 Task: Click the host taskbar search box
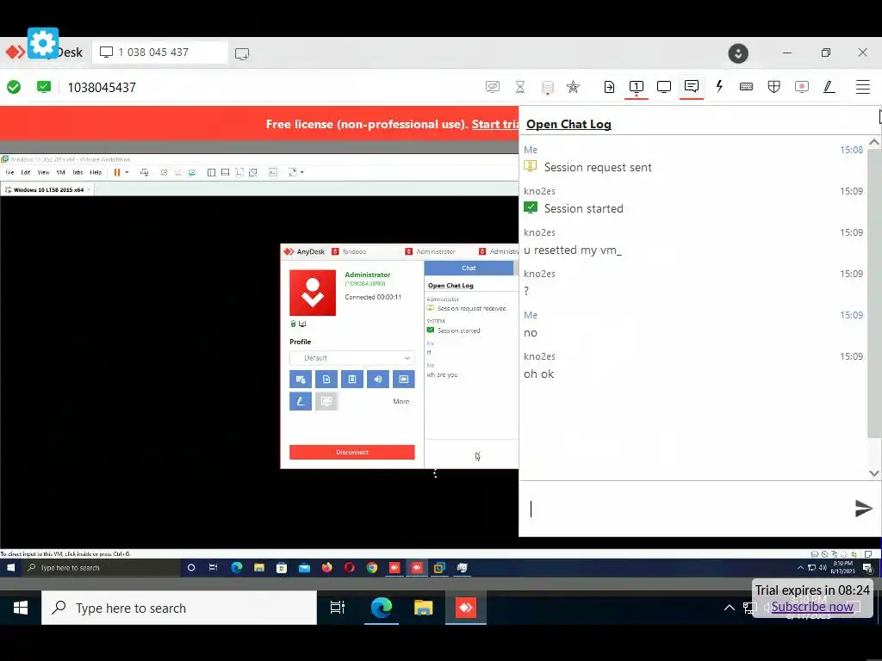179,608
